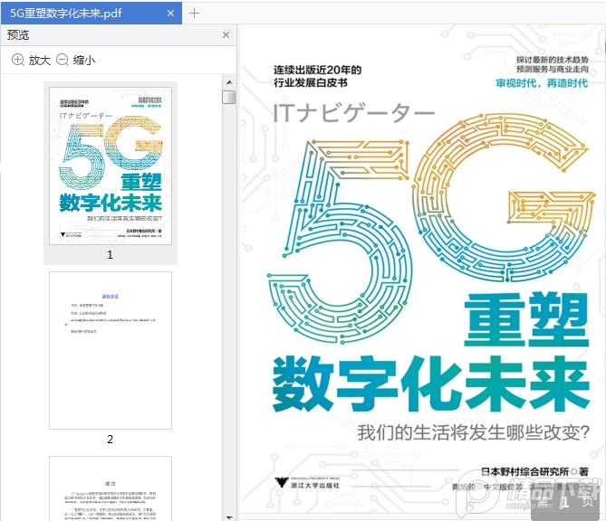The width and height of the screenshot is (606, 521).
Task: Click the text 探讨最新的技术趋势
Action: [x=553, y=60]
